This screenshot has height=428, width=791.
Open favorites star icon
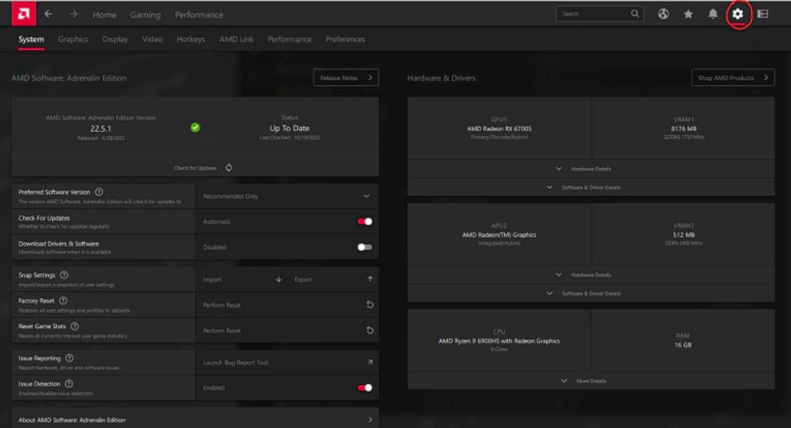[x=688, y=14]
